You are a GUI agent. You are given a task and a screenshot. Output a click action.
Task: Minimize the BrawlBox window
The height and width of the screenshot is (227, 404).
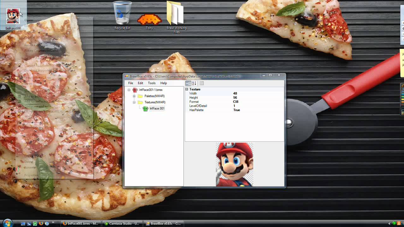[x=264, y=76]
